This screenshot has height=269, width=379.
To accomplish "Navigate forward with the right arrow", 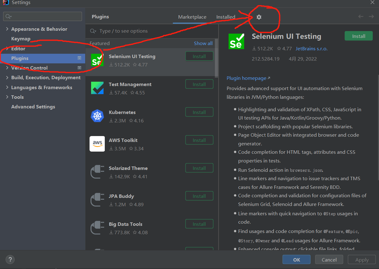I will 371,16.
